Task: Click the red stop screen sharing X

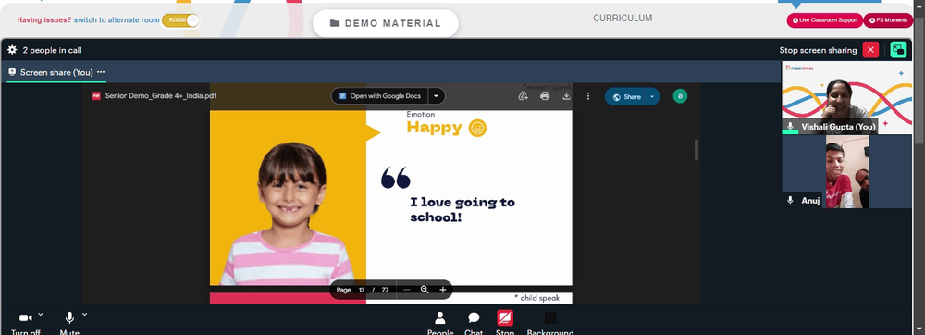Action: point(870,50)
